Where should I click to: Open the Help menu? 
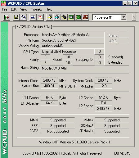(49, 9)
